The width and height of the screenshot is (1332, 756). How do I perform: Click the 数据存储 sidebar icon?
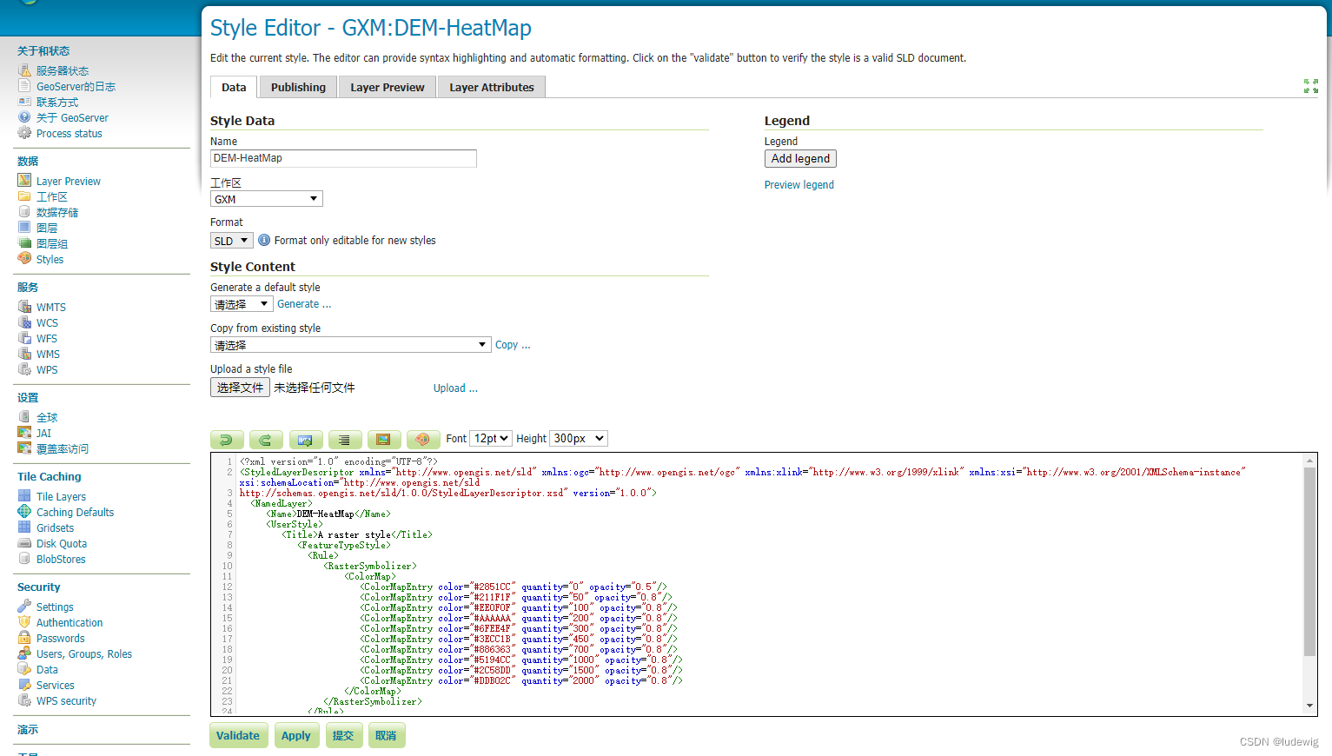tap(24, 212)
